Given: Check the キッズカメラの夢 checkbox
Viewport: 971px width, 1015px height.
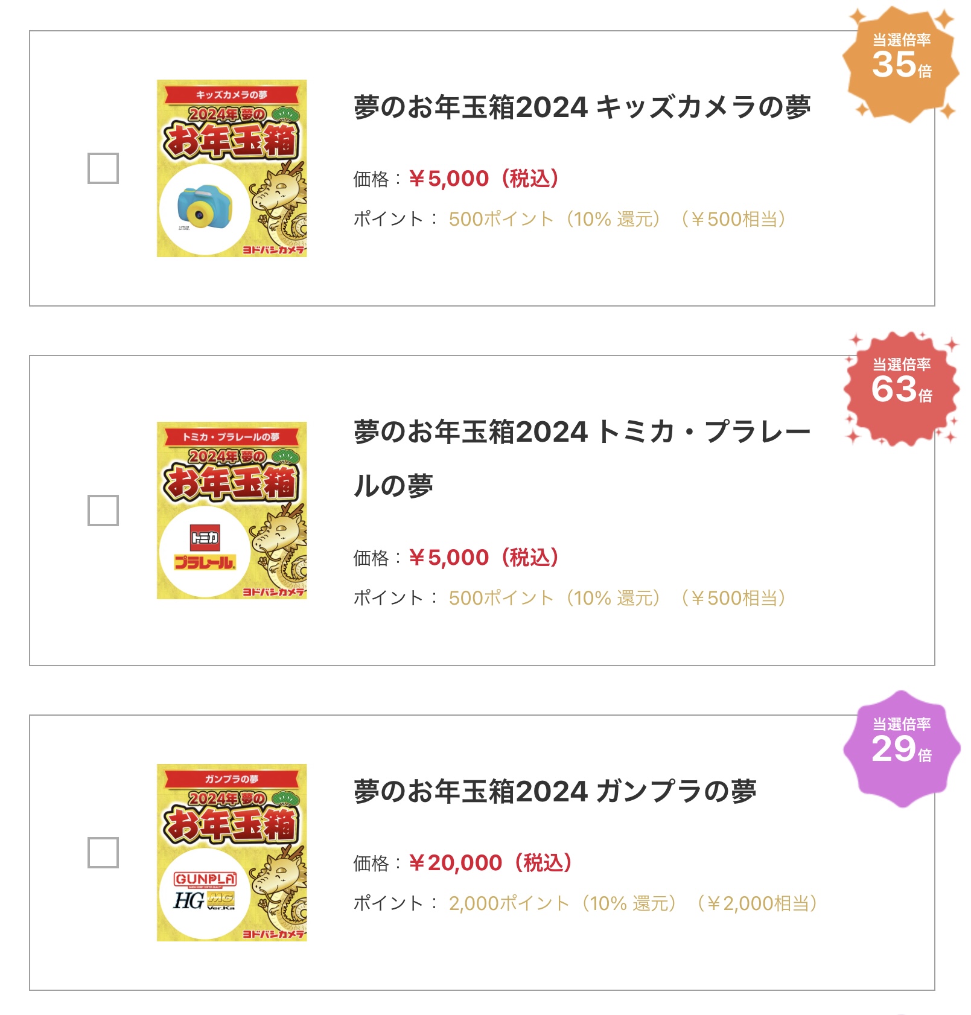Looking at the screenshot, I should click(103, 168).
